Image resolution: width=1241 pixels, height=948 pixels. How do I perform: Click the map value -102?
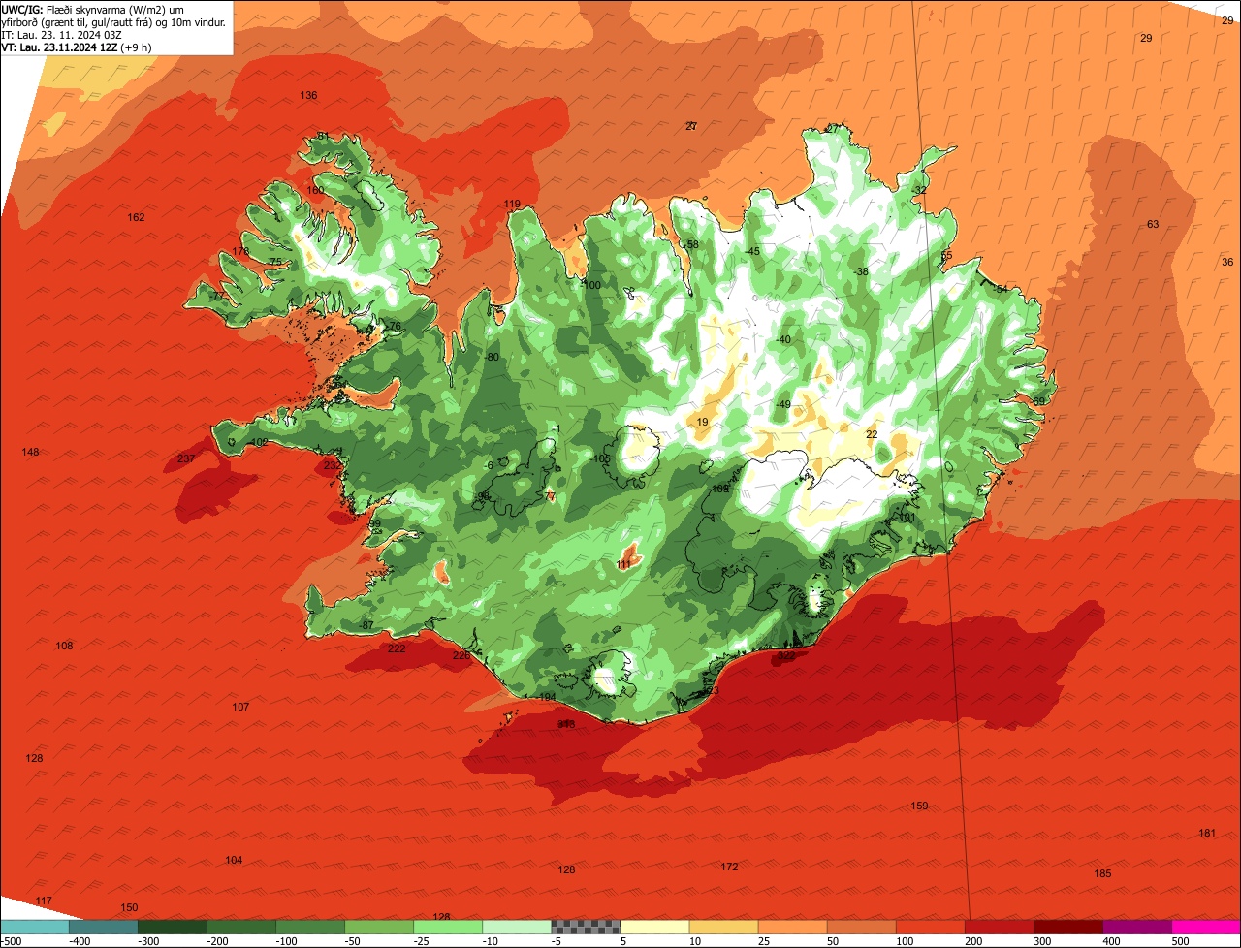256,442
